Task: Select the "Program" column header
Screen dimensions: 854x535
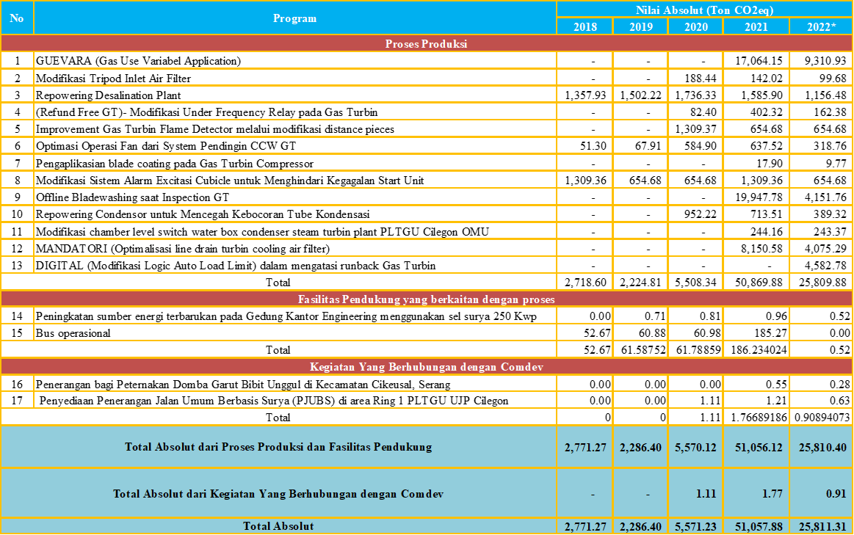Action: tap(294, 18)
